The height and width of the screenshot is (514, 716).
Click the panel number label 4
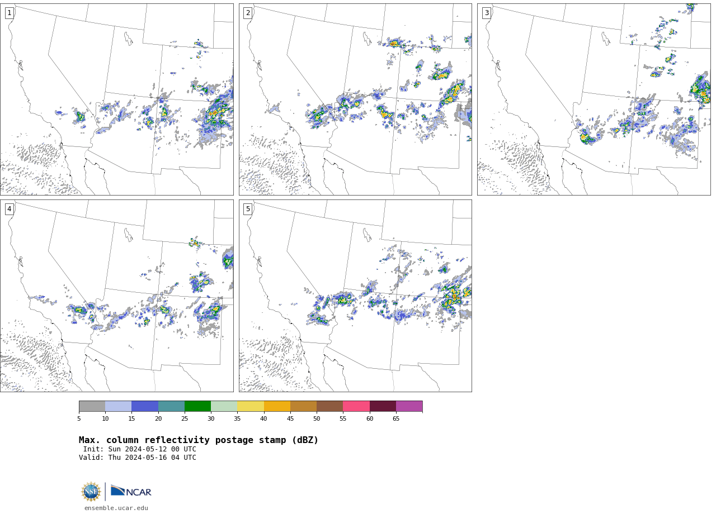9,209
